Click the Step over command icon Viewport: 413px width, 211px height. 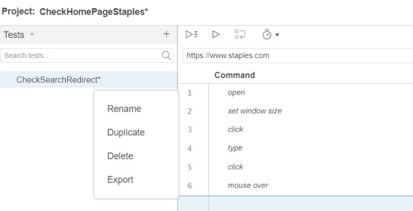[x=240, y=35]
